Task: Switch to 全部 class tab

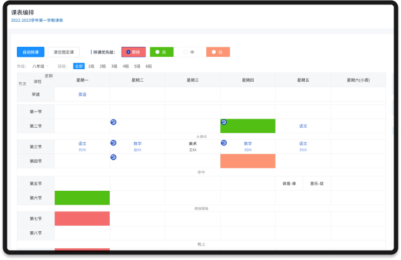Action: [x=79, y=66]
